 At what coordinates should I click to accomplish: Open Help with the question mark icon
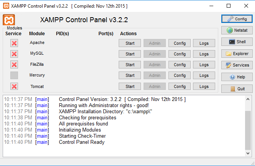pyautogui.click(x=237, y=77)
